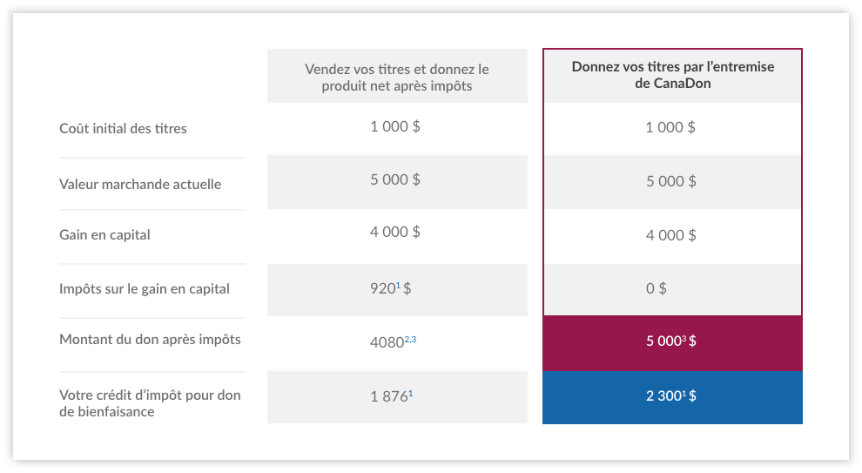The height and width of the screenshot is (473, 862).
Task: Select the "Donnez vos titres par l'entremise de CanaDon" header
Action: coord(672,75)
